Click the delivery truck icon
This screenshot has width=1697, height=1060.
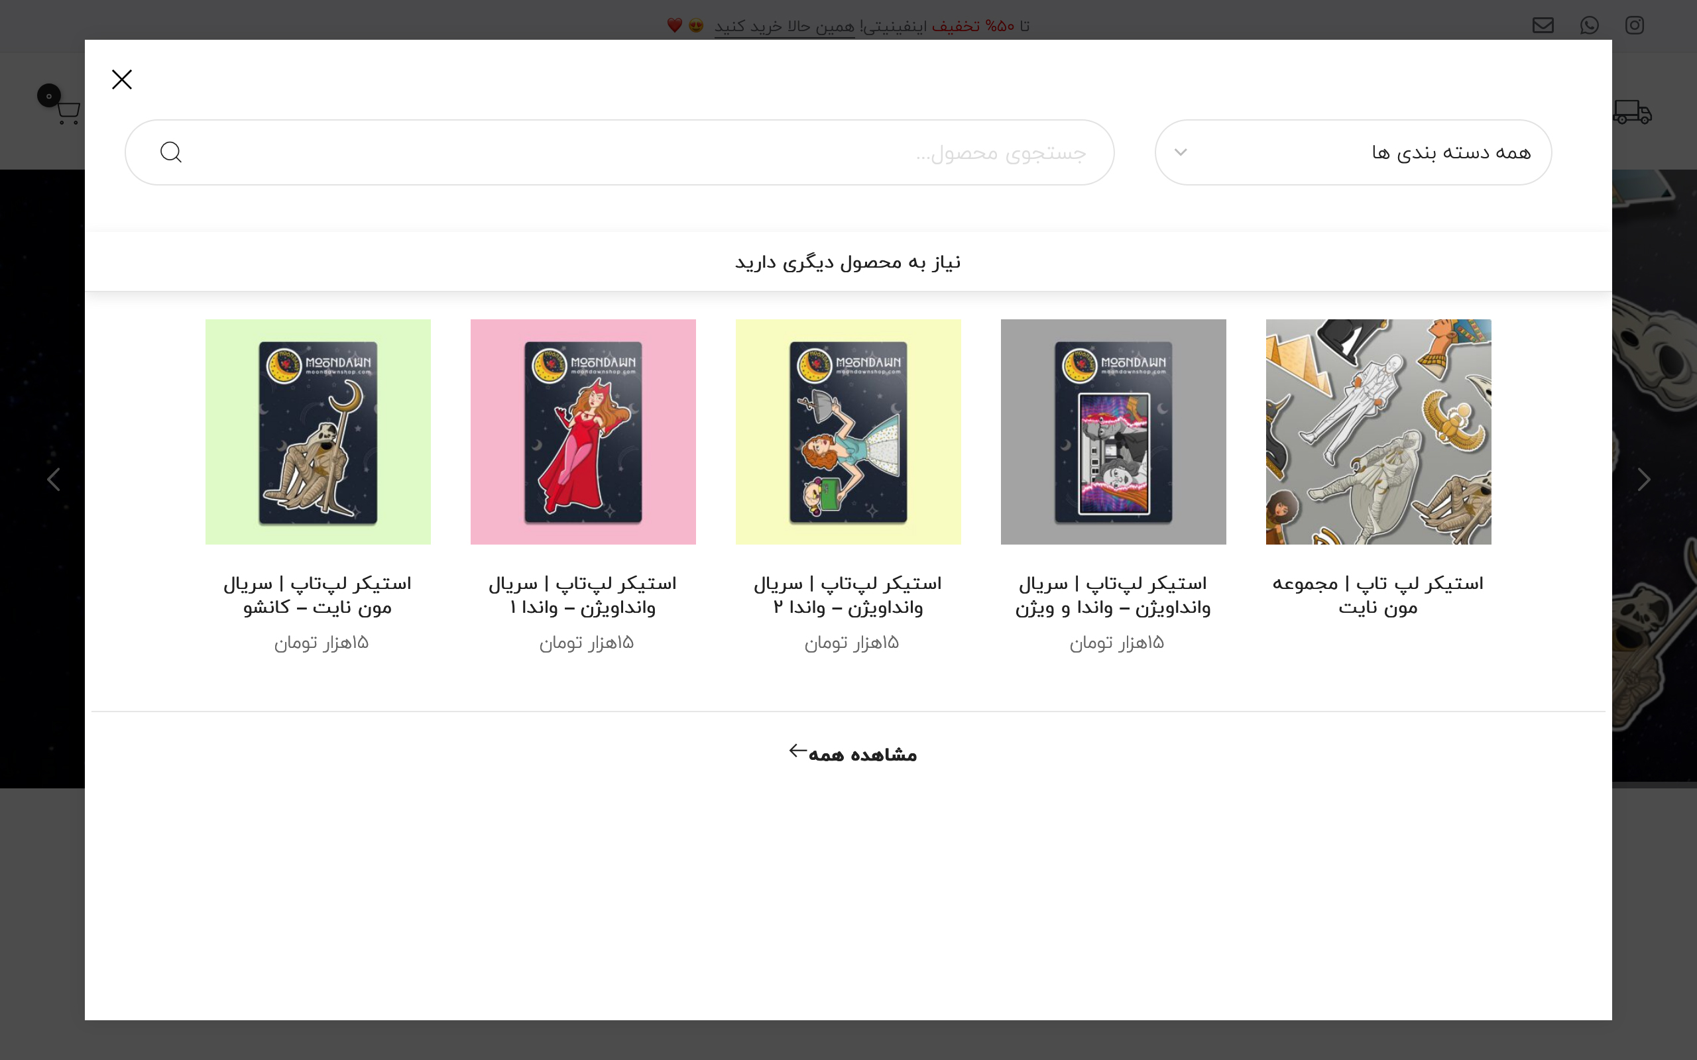[x=1633, y=112]
